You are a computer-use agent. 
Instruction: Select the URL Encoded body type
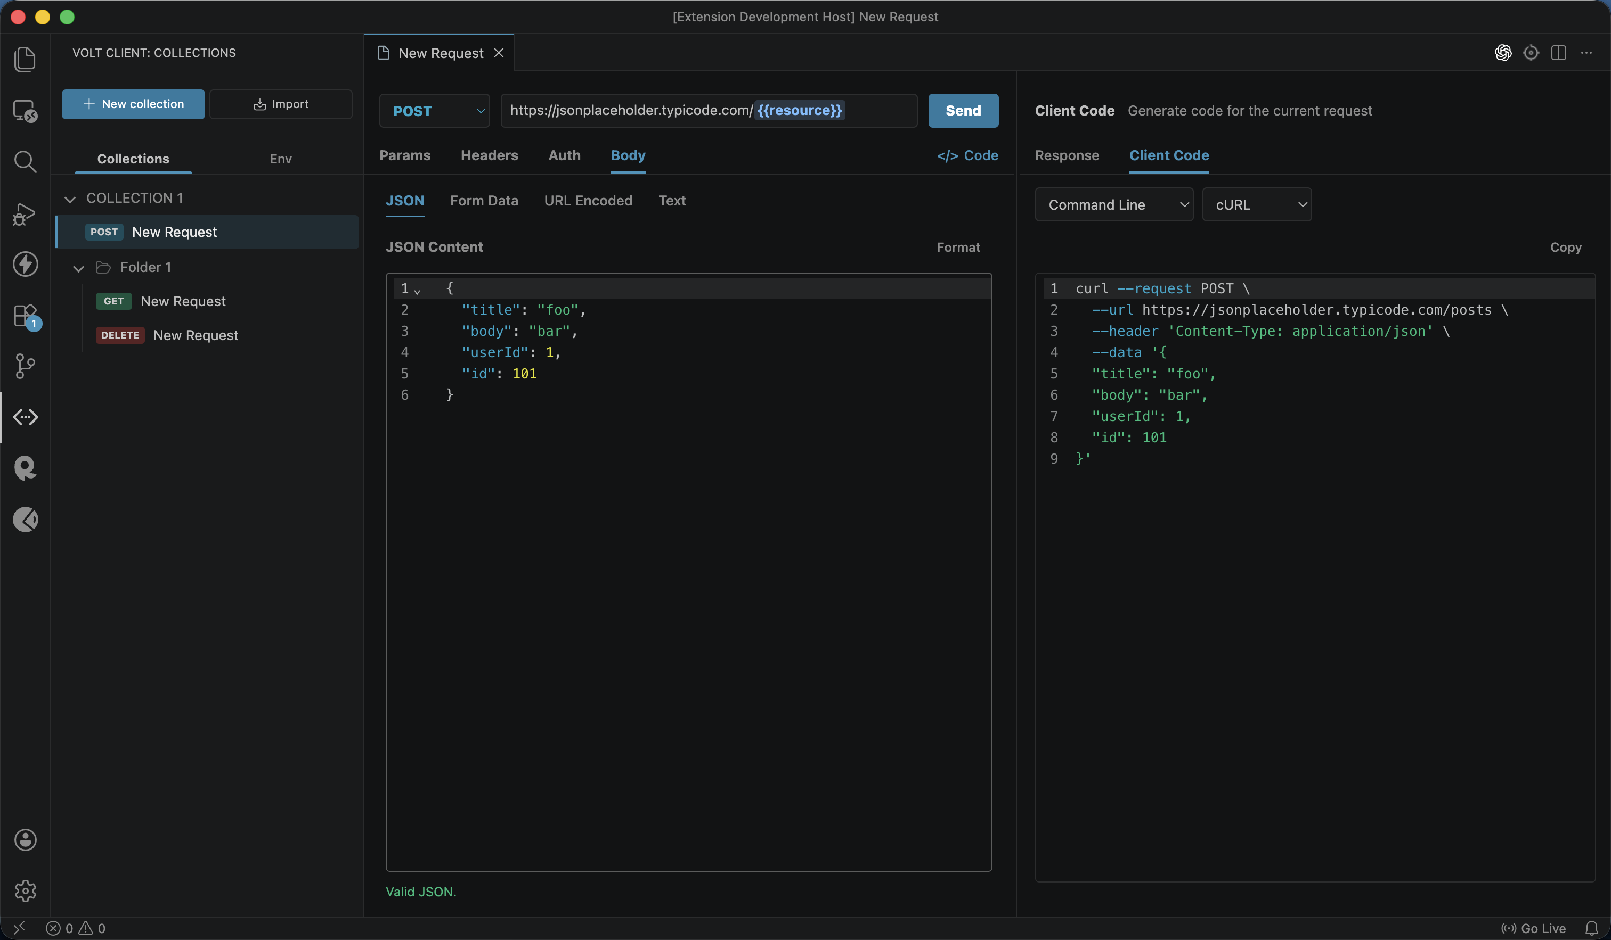point(588,201)
